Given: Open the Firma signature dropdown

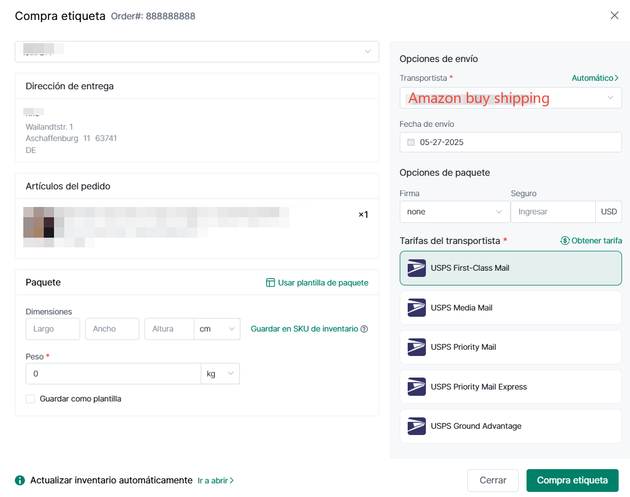Looking at the screenshot, I should coord(455,212).
